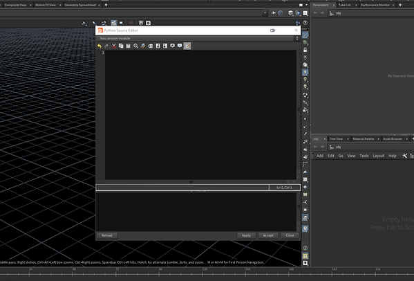The image size is (414, 281).
Task: Switch to Composite View tab
Action: (x=15, y=5)
